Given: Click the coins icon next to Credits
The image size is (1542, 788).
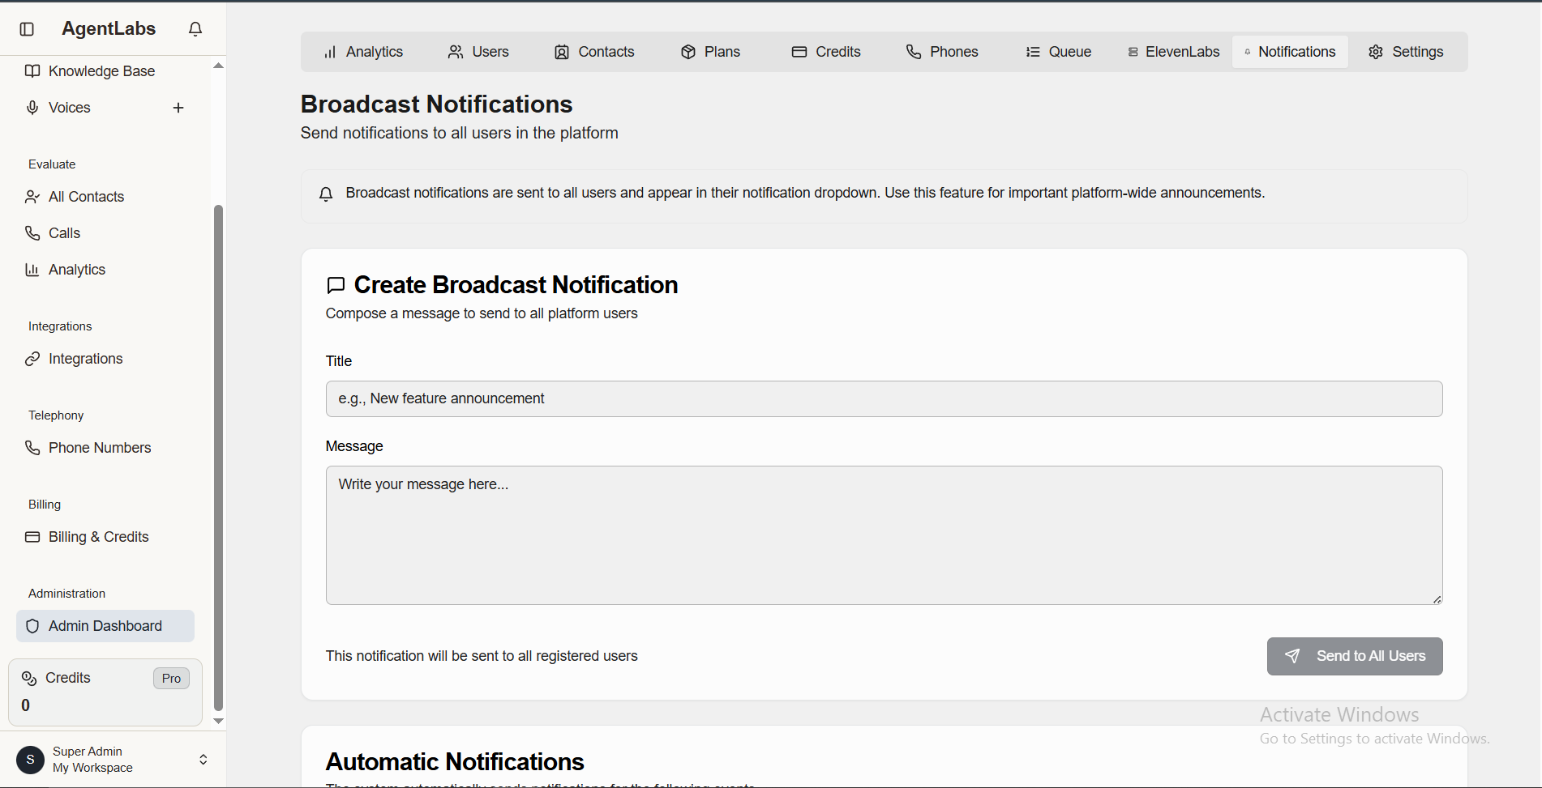Looking at the screenshot, I should tap(29, 678).
